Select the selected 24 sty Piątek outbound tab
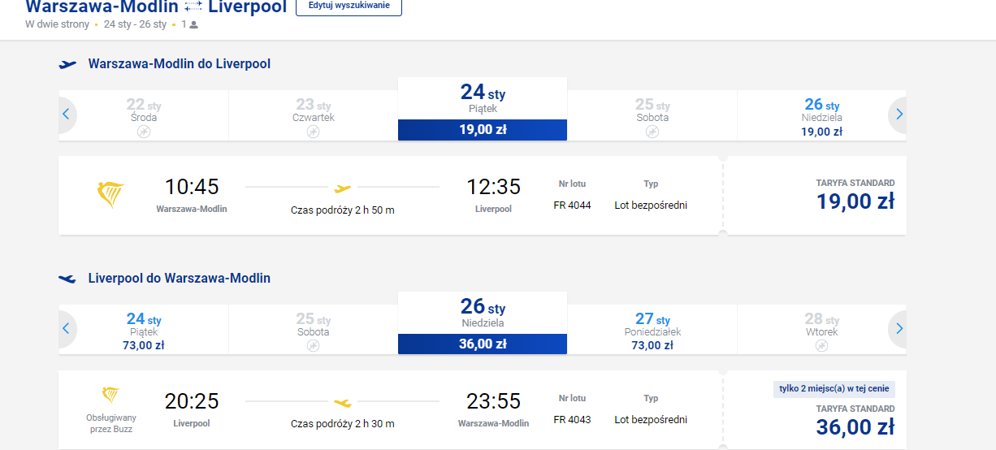Screen dimensions: 996x450 tap(483, 109)
